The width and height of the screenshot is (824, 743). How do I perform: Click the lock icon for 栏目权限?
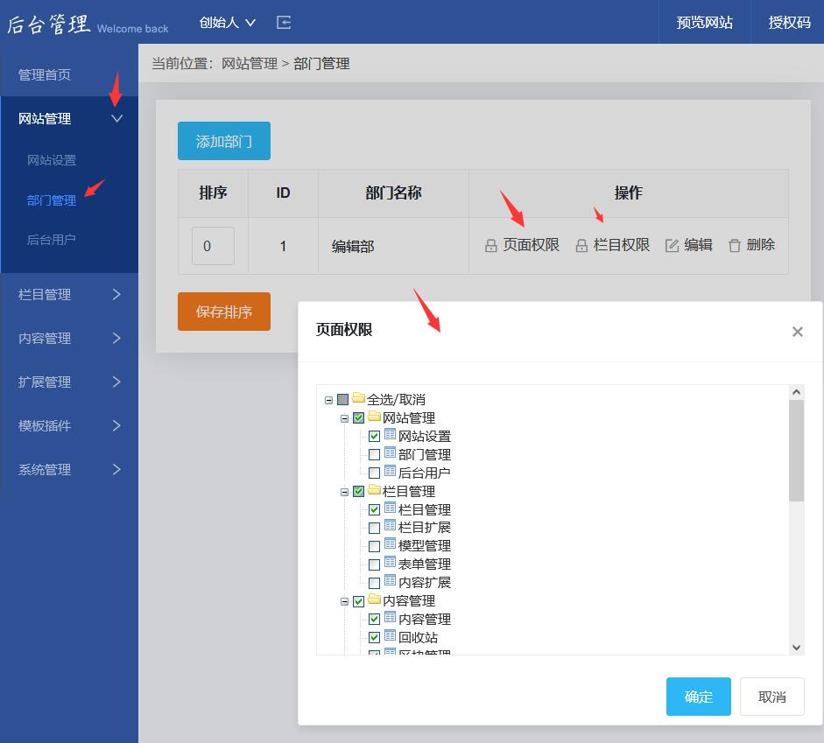581,246
